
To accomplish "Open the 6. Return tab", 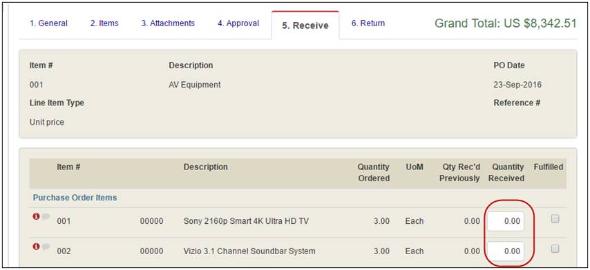I will pyautogui.click(x=368, y=23).
